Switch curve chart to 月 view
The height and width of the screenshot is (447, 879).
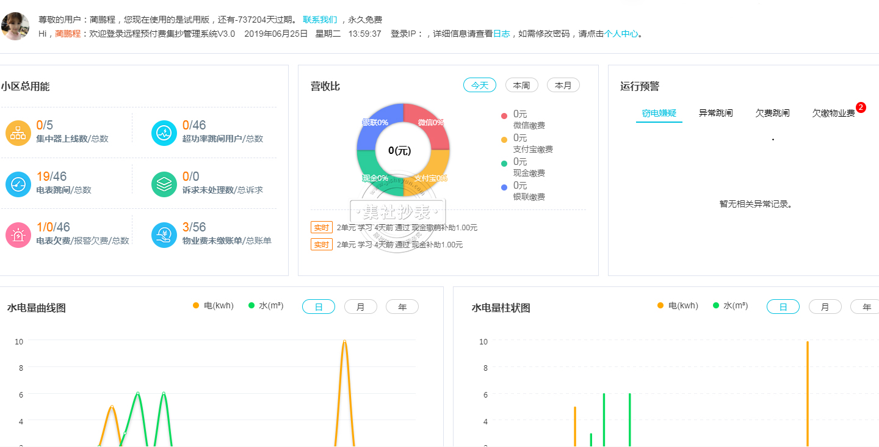tap(360, 307)
